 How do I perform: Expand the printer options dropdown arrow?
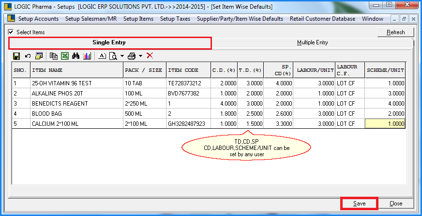[140, 56]
